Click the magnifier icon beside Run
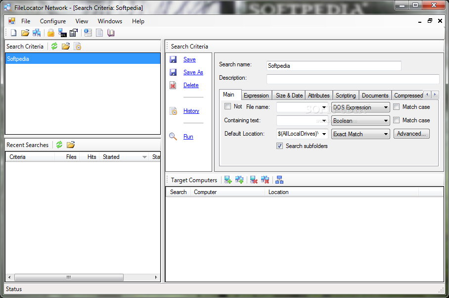The height and width of the screenshot is (298, 449). (x=173, y=137)
